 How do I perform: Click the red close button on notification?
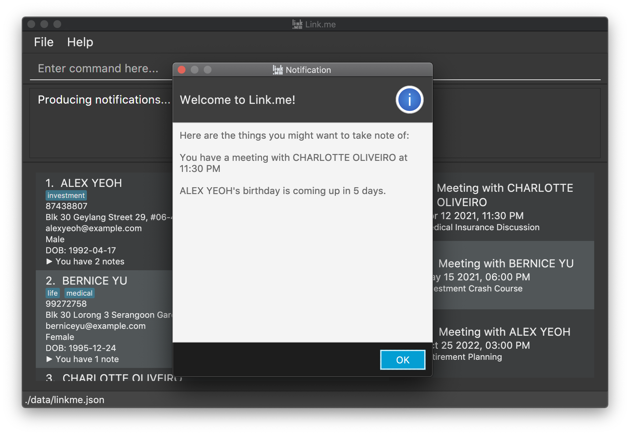[182, 70]
